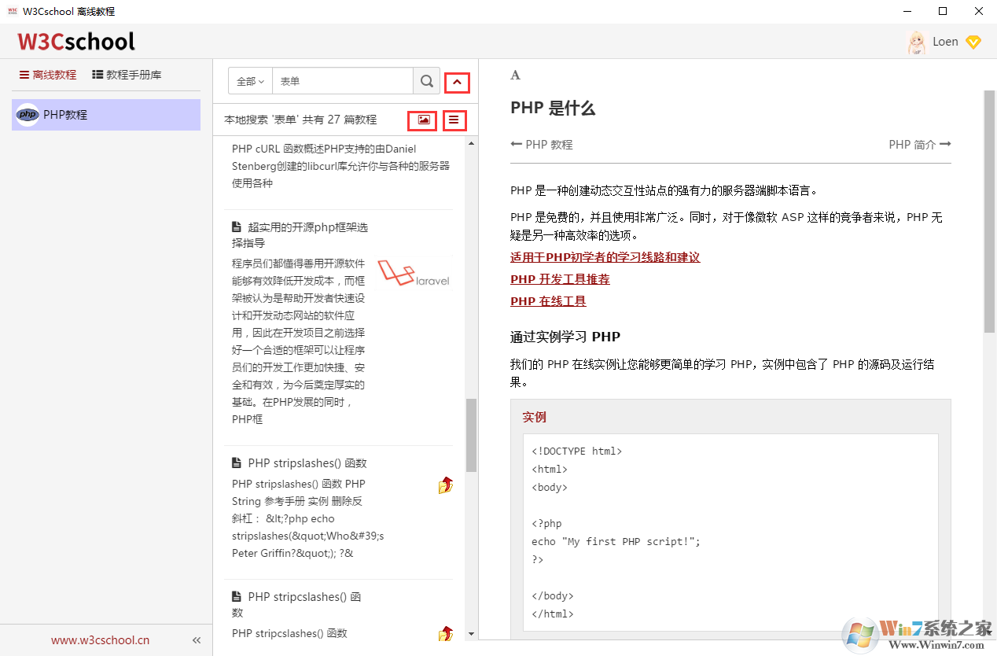Image resolution: width=997 pixels, height=656 pixels.
Task: Select the list view icon beside search results
Action: click(x=454, y=120)
